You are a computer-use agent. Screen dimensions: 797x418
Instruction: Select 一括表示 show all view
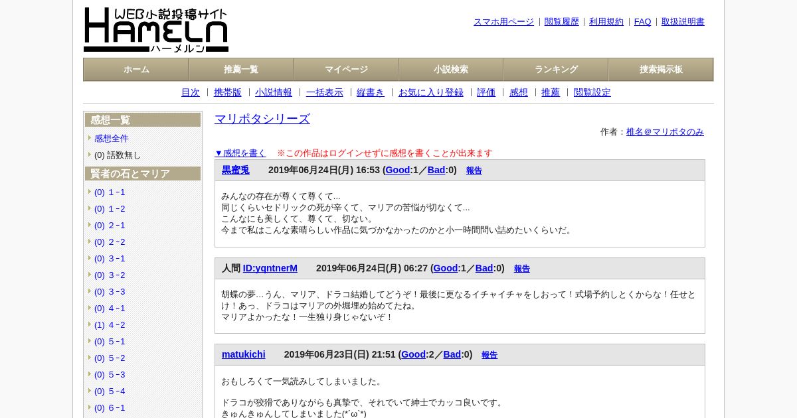point(325,93)
